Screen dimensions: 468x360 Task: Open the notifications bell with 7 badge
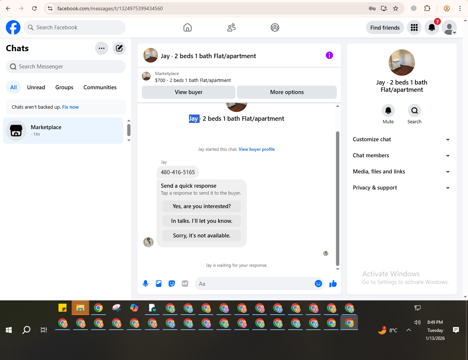point(432,27)
